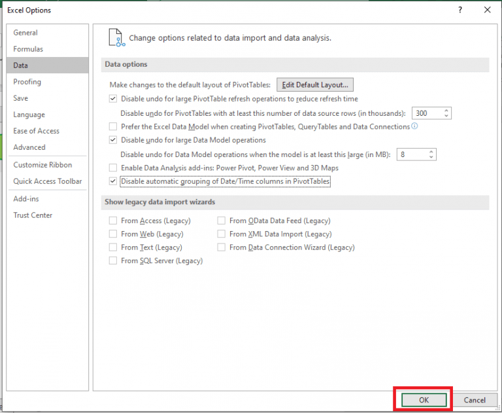This screenshot has width=502, height=413.
Task: Toggle Disable undo for large PivotTable refresh
Action: pos(113,99)
